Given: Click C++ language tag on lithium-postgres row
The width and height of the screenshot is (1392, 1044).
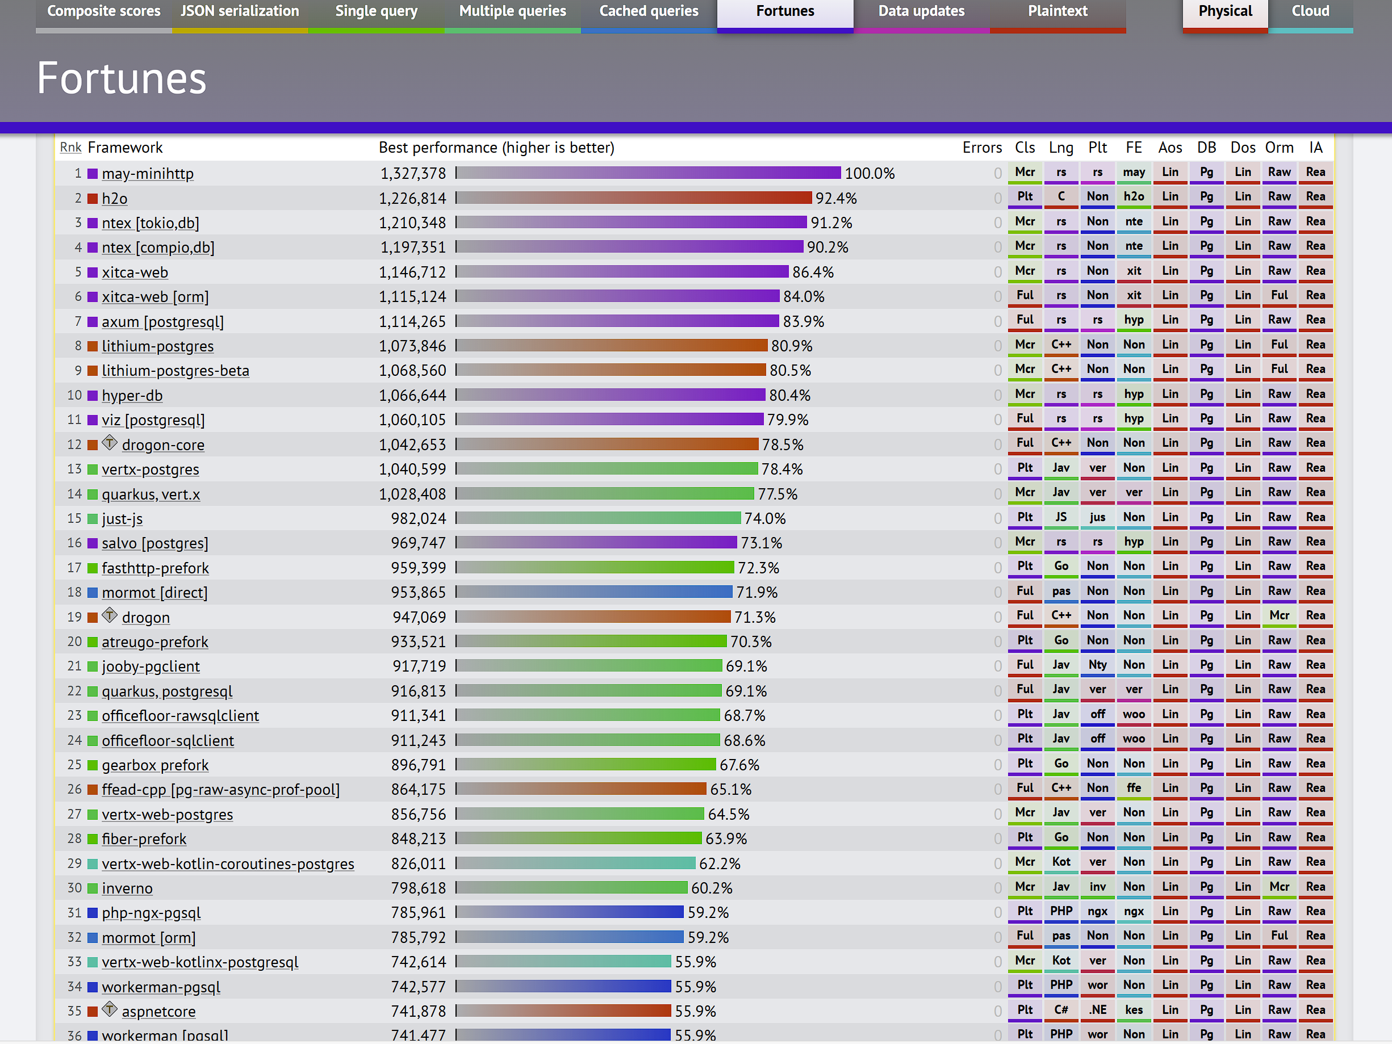Looking at the screenshot, I should point(1061,345).
